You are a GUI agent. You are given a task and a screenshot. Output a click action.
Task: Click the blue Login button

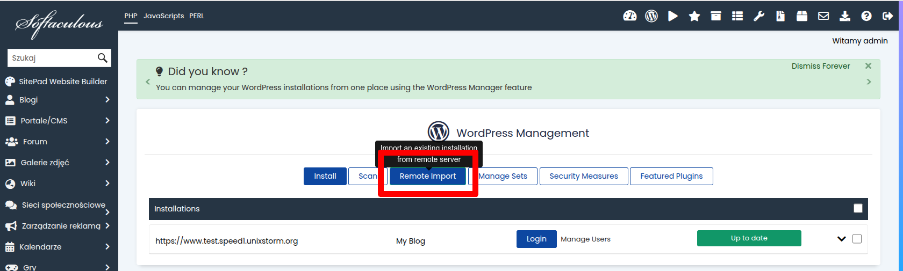coord(536,239)
